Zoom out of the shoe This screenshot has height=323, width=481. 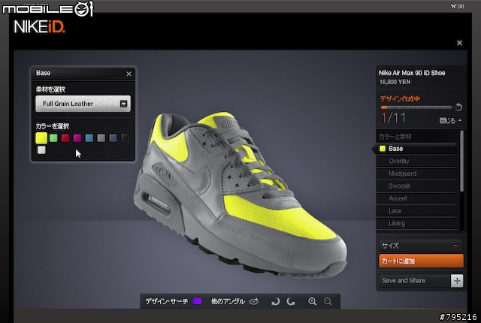click(x=328, y=301)
